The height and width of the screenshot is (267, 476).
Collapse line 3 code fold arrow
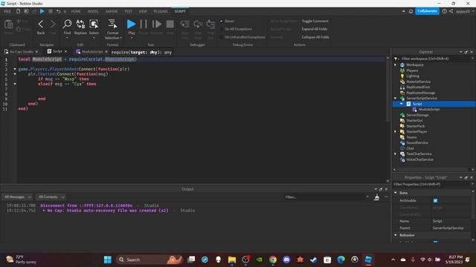[x=15, y=69]
